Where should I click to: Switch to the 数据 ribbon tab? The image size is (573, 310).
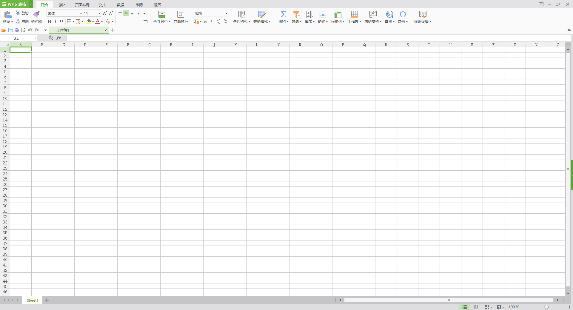point(121,5)
